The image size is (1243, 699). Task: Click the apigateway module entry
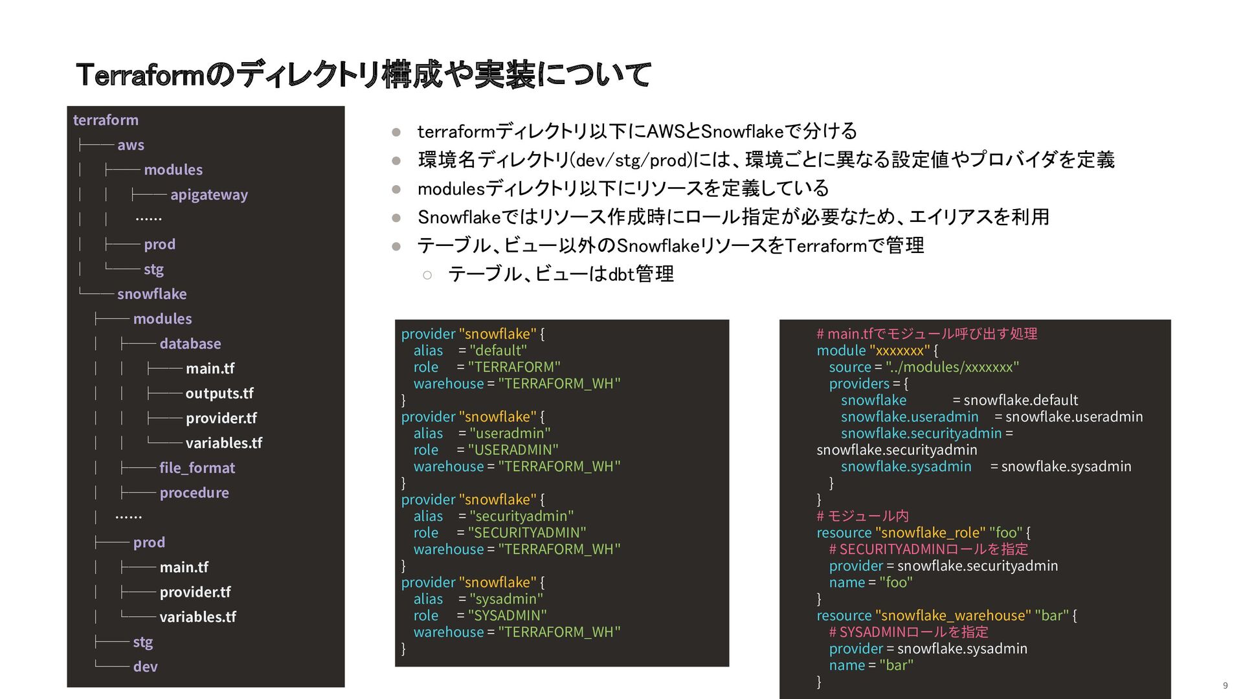coord(208,195)
